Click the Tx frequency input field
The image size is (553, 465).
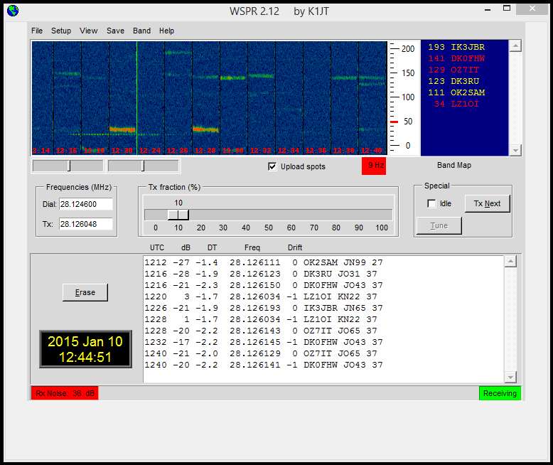86,224
